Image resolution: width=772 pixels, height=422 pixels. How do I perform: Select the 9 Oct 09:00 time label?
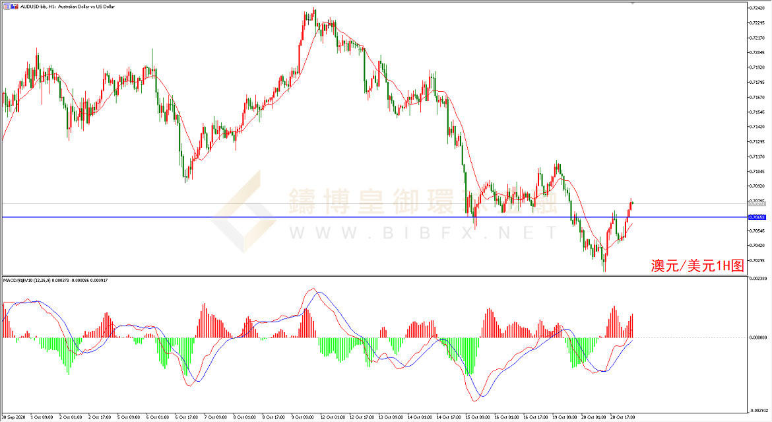coord(304,417)
